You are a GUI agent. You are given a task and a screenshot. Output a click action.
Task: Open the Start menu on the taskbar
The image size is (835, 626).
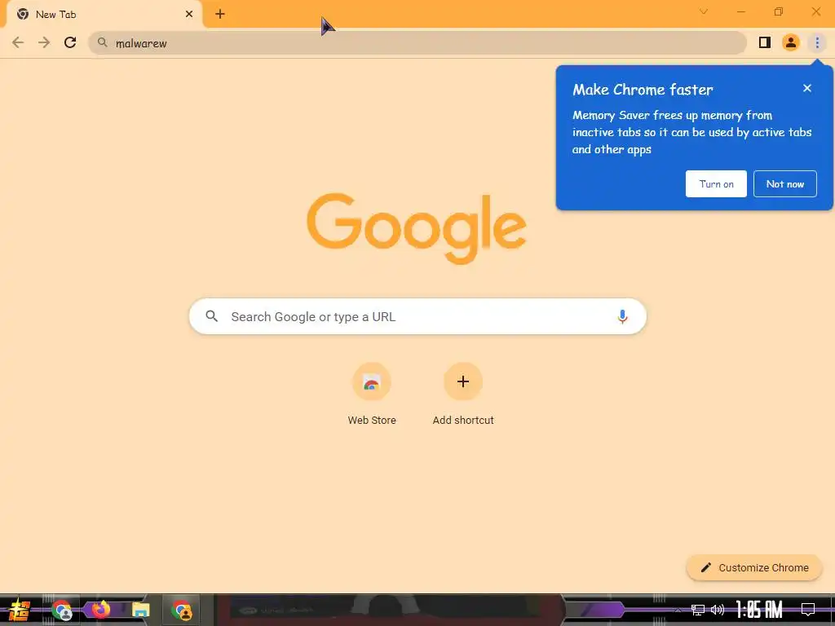click(x=20, y=610)
